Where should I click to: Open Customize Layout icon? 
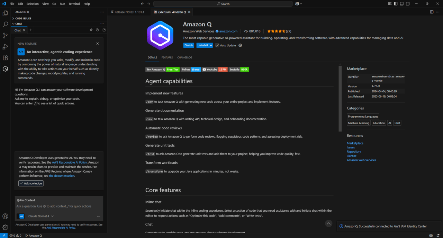390,4
